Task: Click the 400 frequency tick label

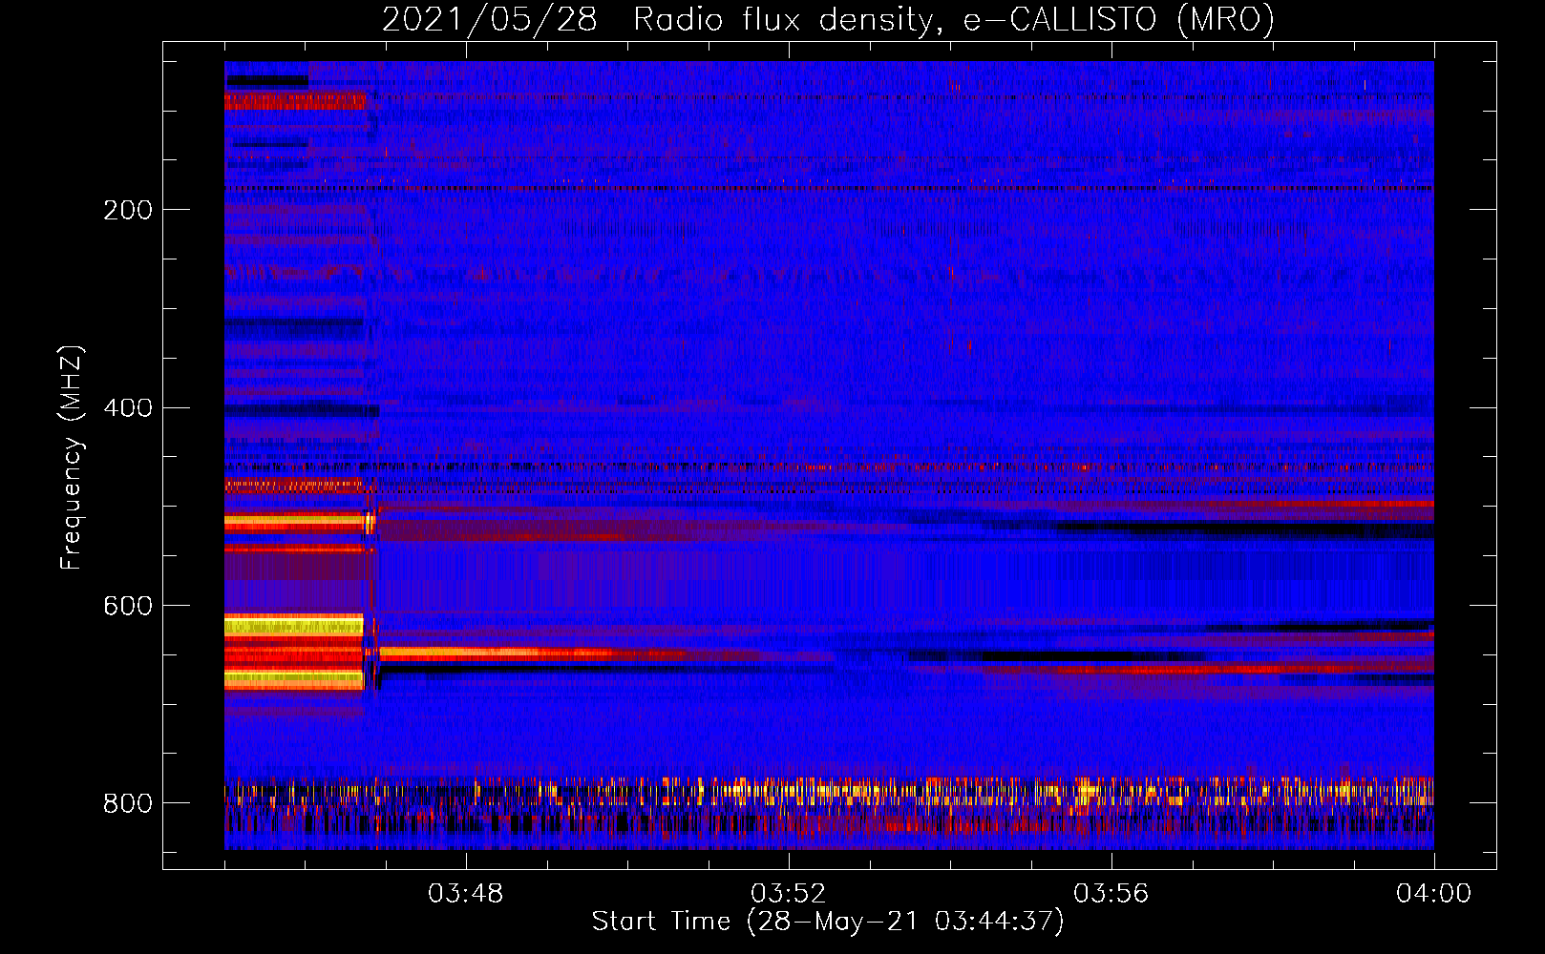Action: pyautogui.click(x=128, y=408)
